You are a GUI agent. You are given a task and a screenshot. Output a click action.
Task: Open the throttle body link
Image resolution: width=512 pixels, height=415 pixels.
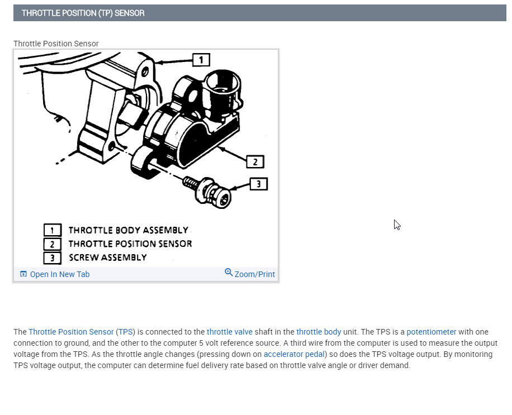pos(319,332)
